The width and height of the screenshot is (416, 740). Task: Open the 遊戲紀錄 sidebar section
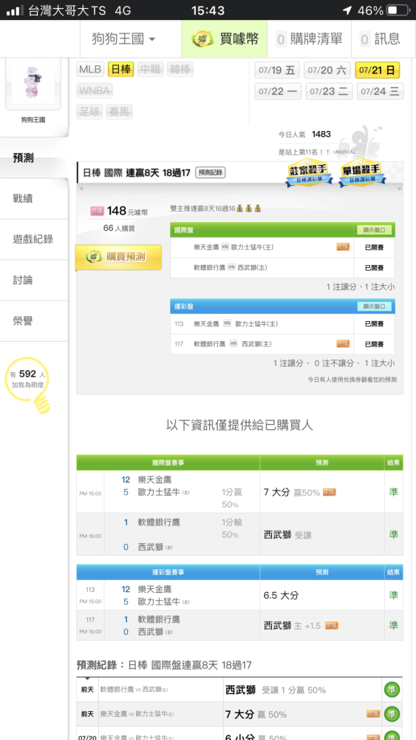point(34,239)
